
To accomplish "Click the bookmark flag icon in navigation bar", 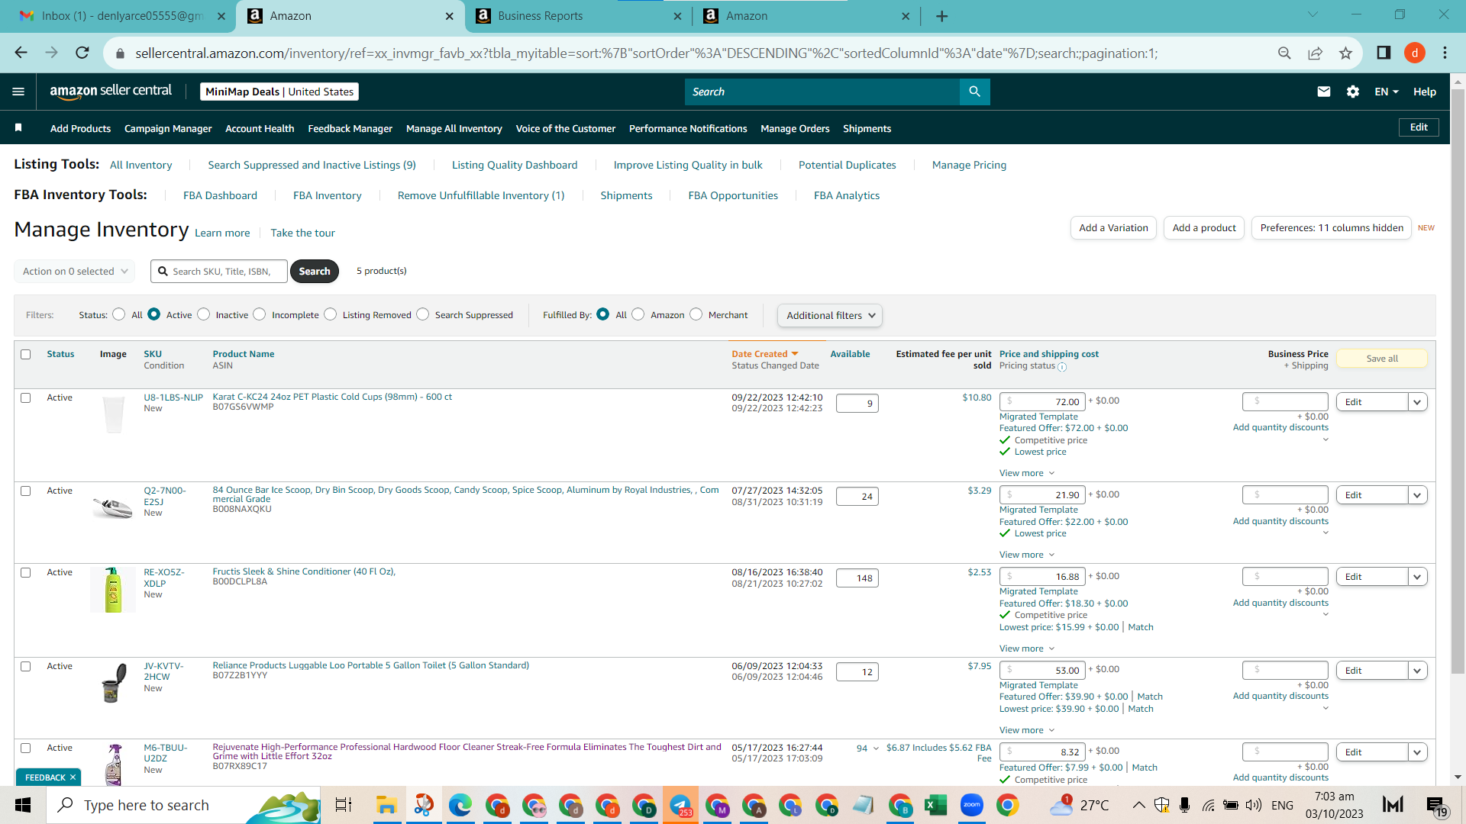I will pyautogui.click(x=18, y=127).
